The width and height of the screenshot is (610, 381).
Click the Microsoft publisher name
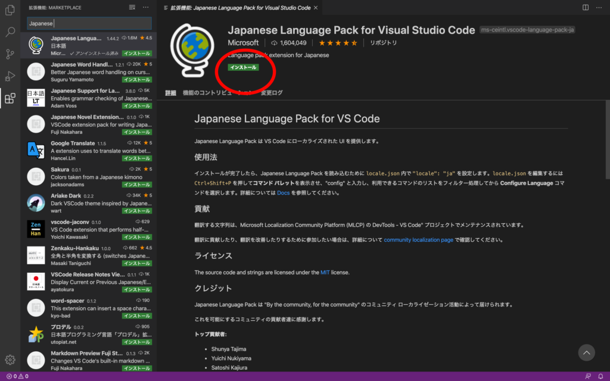[x=243, y=43]
